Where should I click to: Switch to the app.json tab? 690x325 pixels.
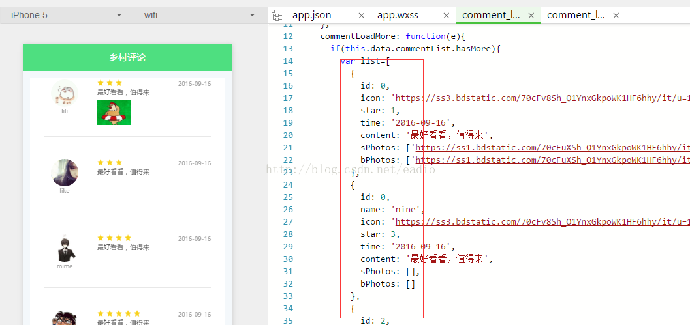point(311,15)
